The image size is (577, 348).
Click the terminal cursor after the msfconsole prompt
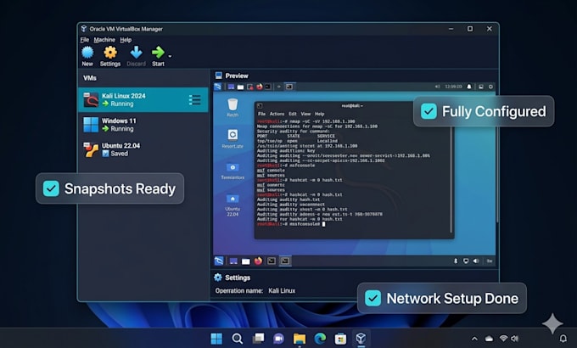323,224
